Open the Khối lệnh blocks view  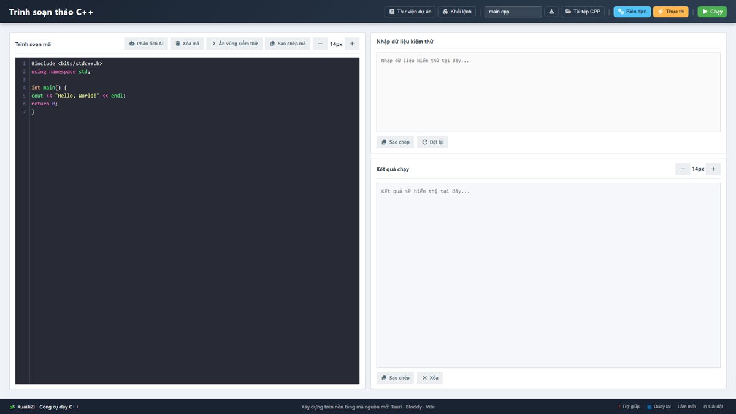pos(457,12)
